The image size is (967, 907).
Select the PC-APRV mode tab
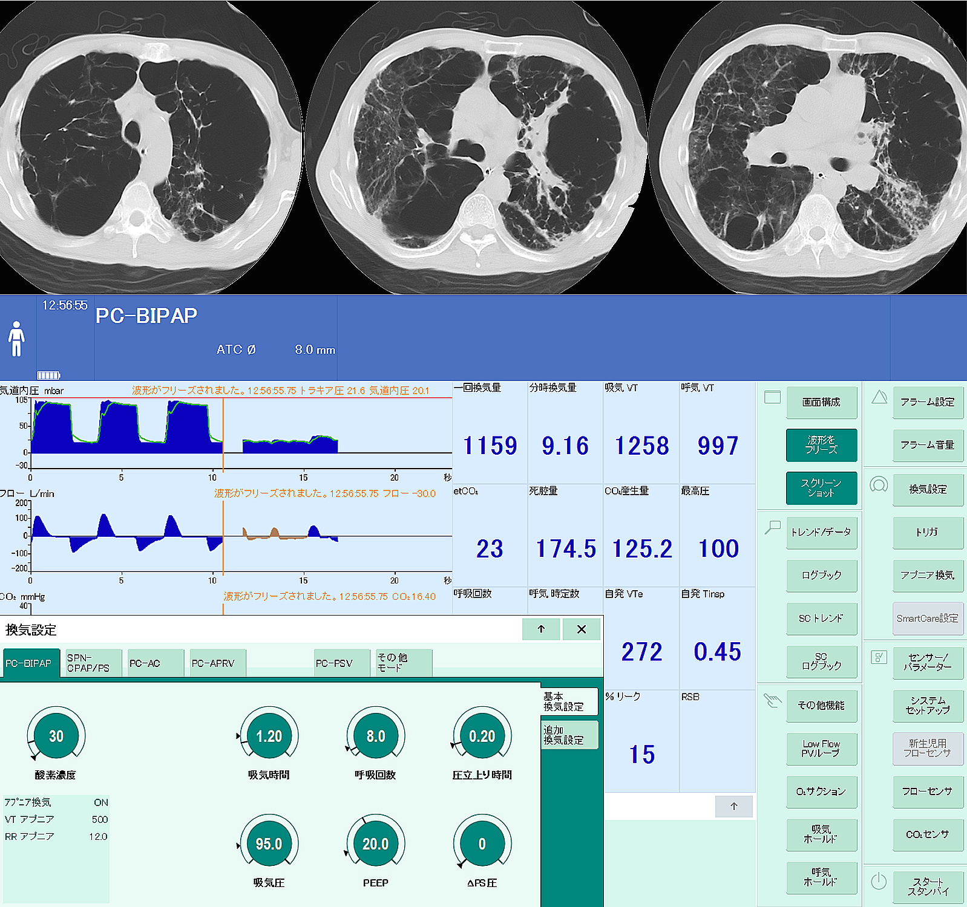(218, 663)
